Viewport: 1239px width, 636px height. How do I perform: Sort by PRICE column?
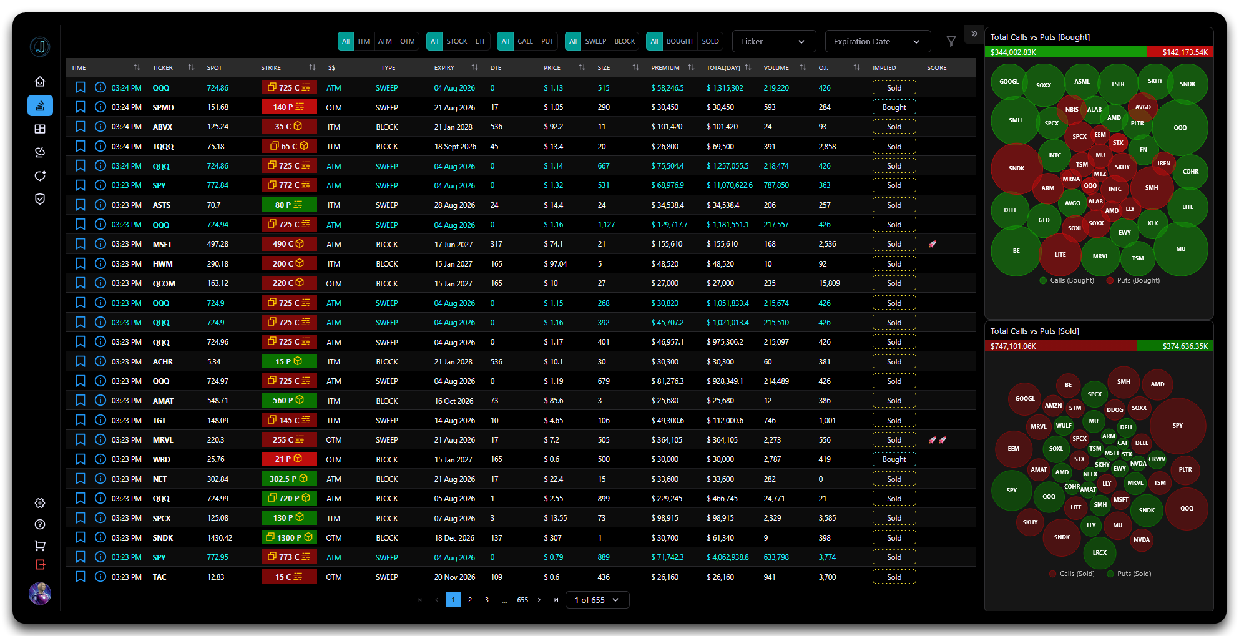click(582, 67)
